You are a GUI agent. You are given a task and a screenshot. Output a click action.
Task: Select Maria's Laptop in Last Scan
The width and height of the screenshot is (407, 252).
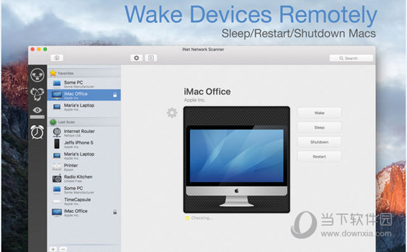click(84, 156)
